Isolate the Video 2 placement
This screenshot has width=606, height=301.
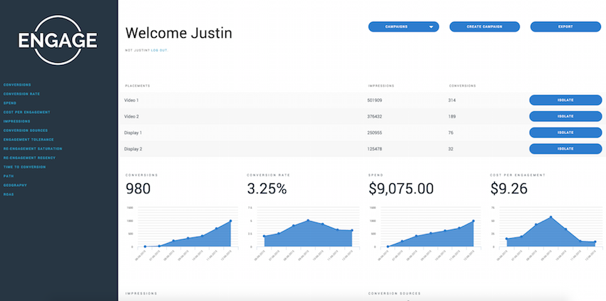point(565,116)
